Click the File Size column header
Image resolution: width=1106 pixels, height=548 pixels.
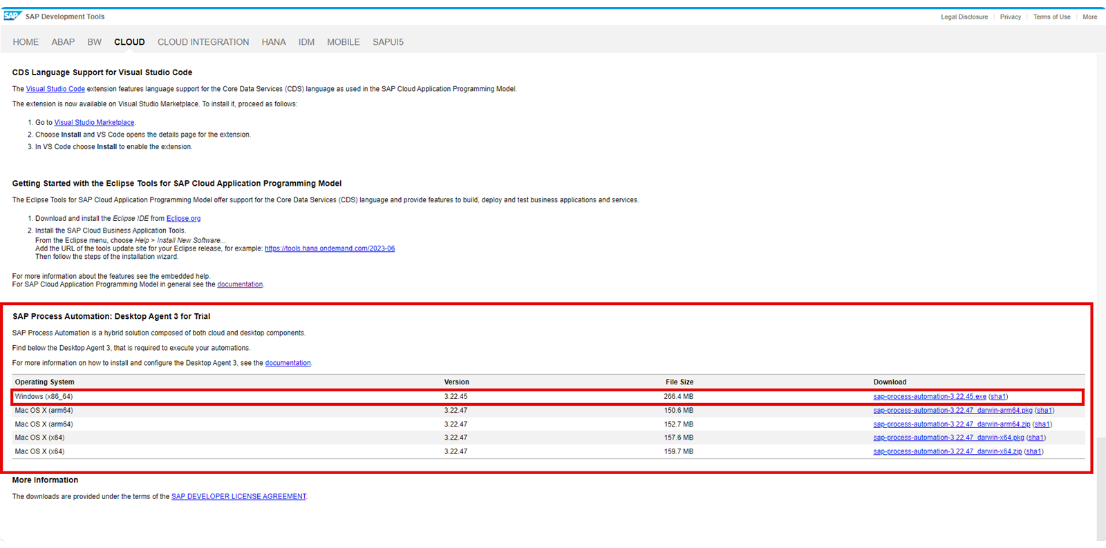[x=679, y=382]
